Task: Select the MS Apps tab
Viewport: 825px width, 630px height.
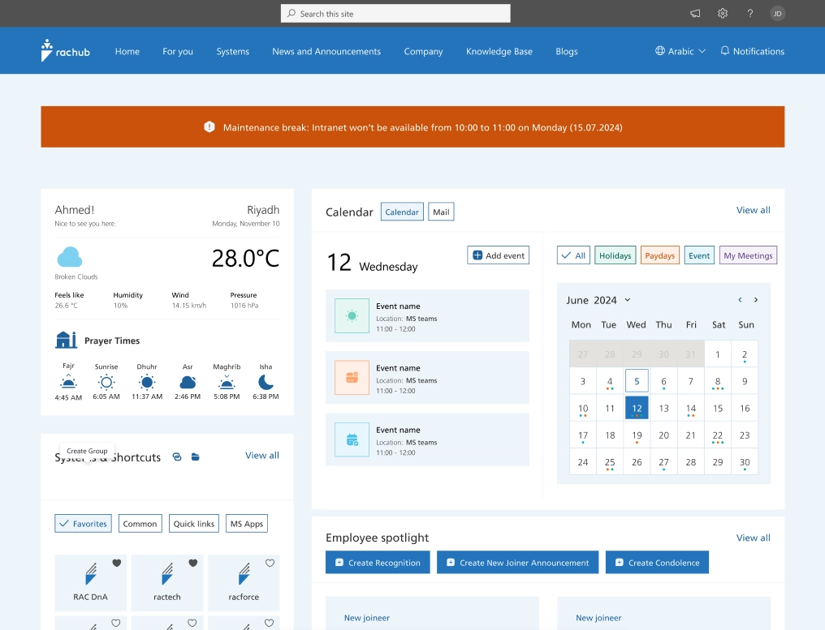Action: tap(247, 523)
